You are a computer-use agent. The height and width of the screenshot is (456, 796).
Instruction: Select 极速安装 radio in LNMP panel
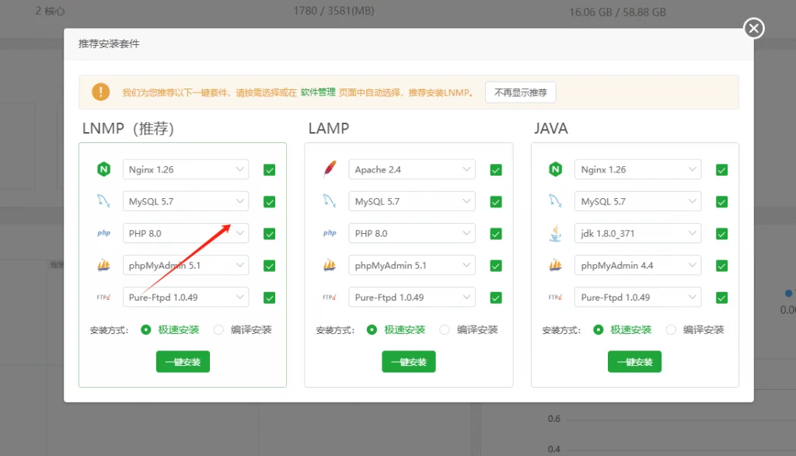145,329
